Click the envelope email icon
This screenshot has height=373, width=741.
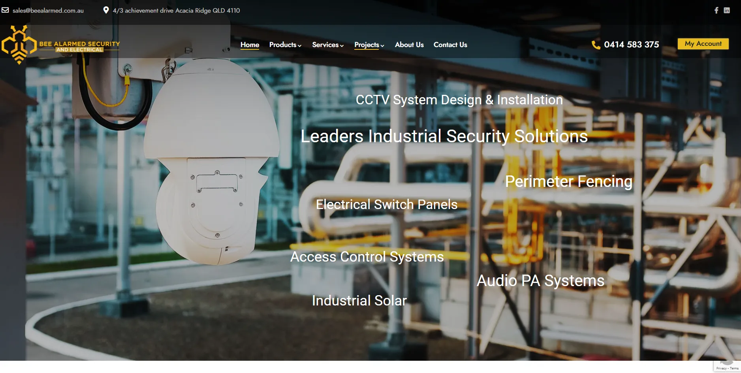pyautogui.click(x=5, y=10)
